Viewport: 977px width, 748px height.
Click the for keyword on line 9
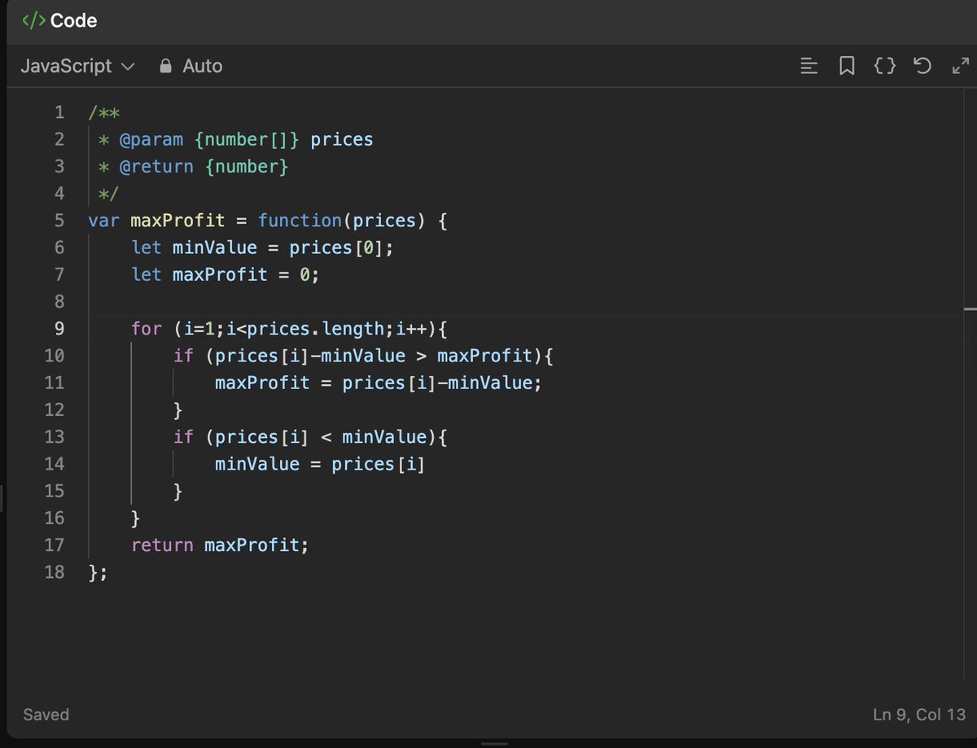pyautogui.click(x=147, y=328)
